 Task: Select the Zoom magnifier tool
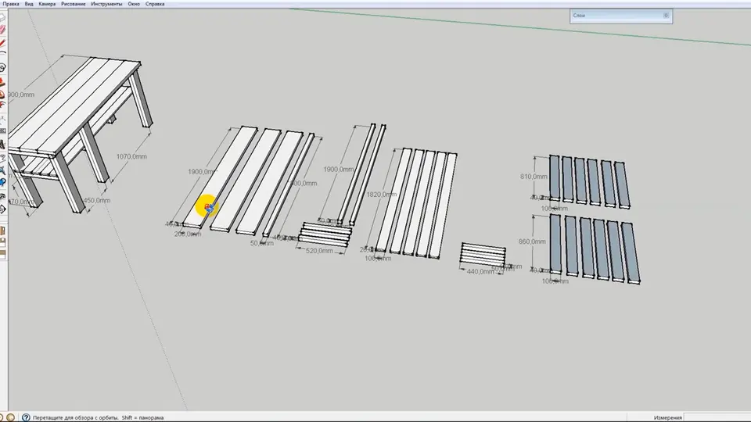point(2,170)
